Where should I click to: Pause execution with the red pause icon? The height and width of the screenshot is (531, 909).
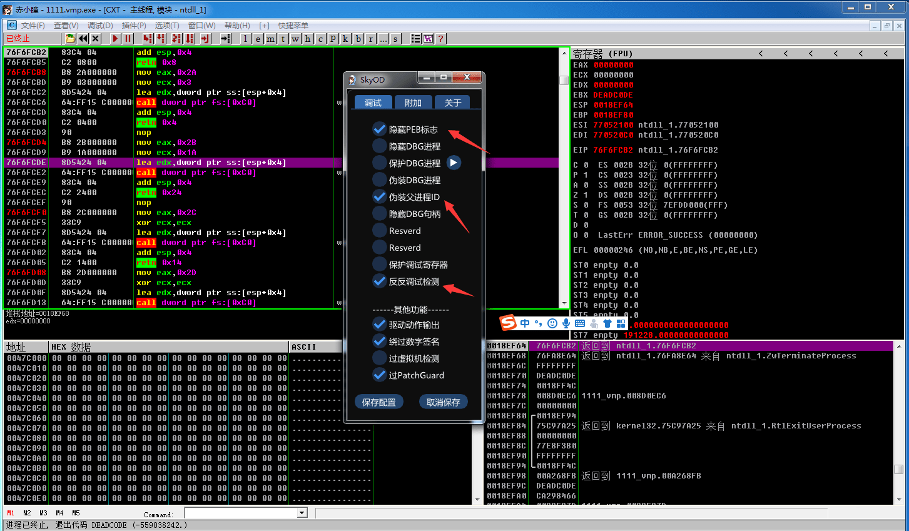[128, 39]
